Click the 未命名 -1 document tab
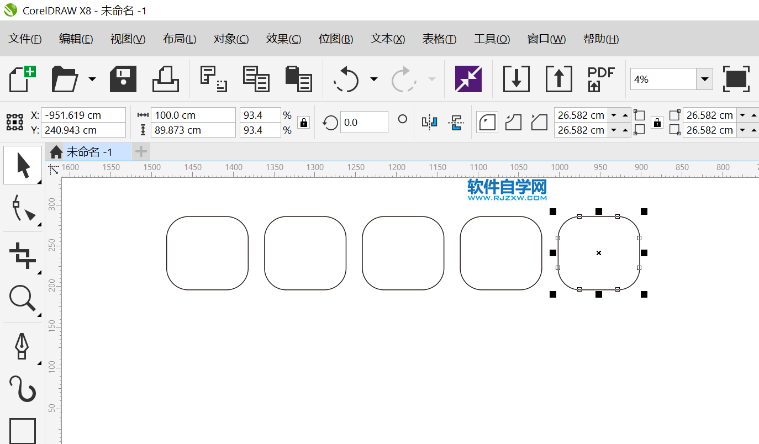 [x=89, y=152]
